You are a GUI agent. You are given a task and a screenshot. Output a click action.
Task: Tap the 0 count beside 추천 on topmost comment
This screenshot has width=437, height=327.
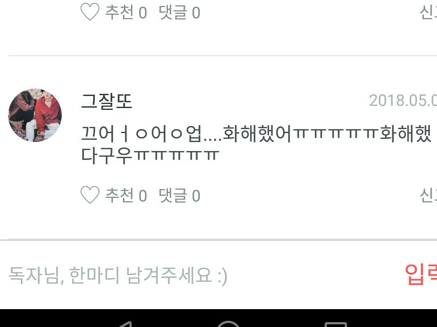pyautogui.click(x=143, y=13)
